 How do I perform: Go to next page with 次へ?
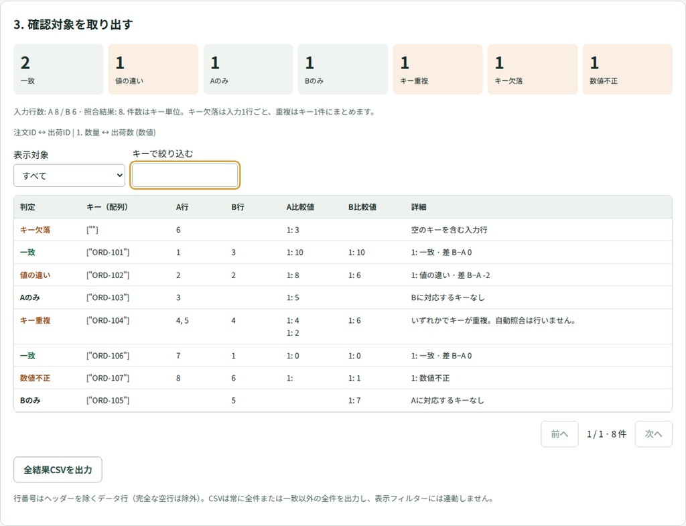click(654, 434)
